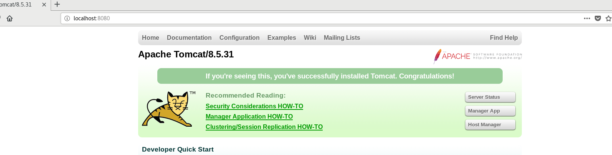The height and width of the screenshot is (155, 612).
Task: Save page to Pocket icon
Action: point(598,18)
